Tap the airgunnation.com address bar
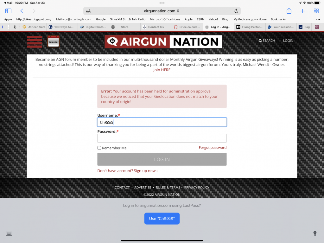324x243 pixels. click(x=162, y=11)
